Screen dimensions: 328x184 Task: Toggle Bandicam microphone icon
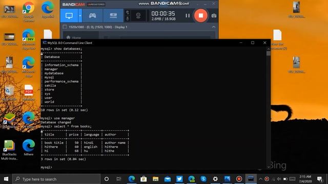(x=128, y=18)
